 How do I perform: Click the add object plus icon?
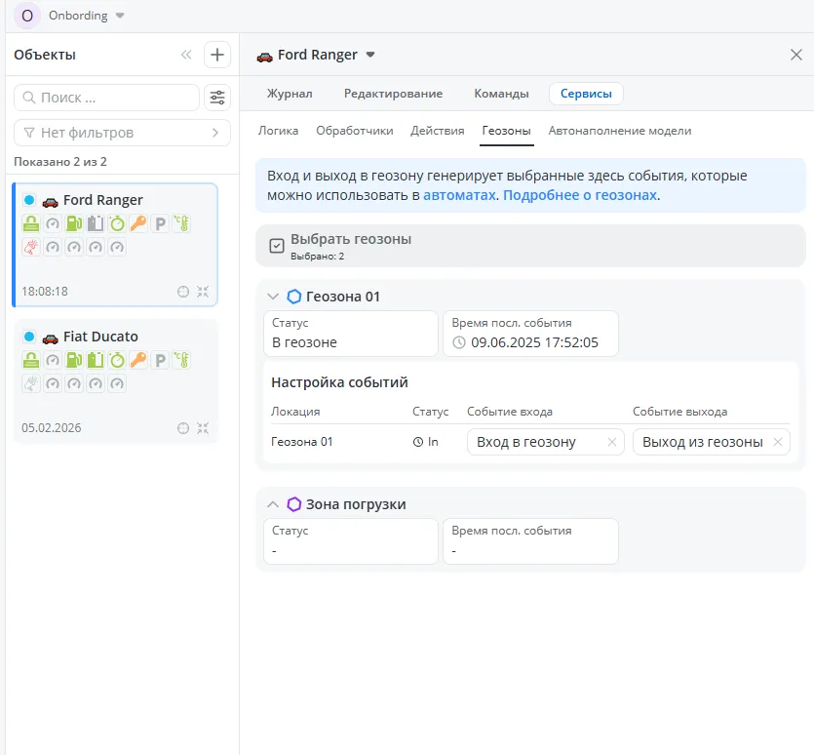tap(217, 55)
